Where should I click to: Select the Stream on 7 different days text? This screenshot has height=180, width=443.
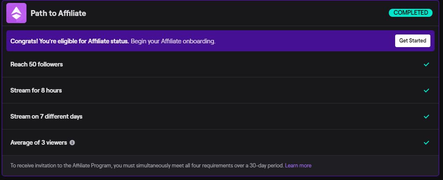tap(46, 116)
